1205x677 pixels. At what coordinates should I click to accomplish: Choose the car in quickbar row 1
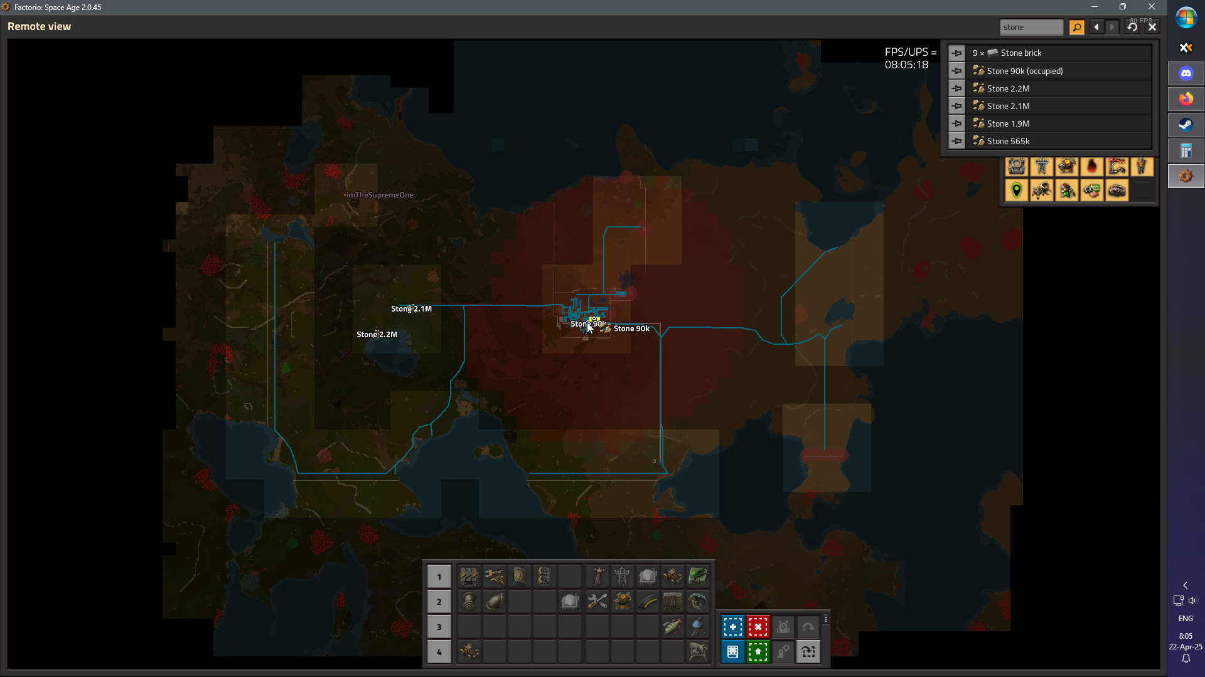coord(673,576)
